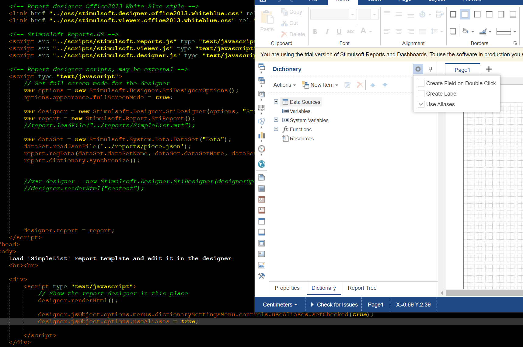Toggle left border icon

477,14
